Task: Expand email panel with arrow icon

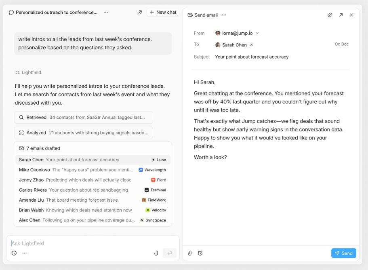Action: click(341, 15)
